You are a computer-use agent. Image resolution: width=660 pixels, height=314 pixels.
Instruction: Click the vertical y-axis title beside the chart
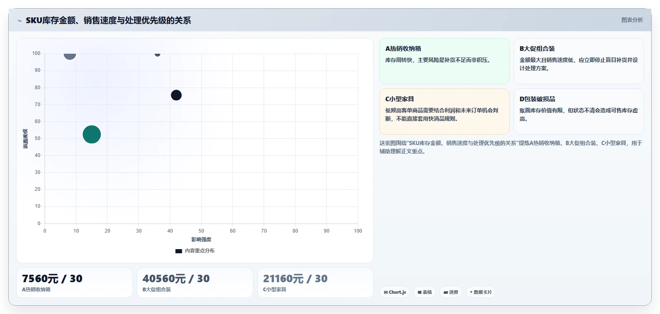pyautogui.click(x=26, y=139)
